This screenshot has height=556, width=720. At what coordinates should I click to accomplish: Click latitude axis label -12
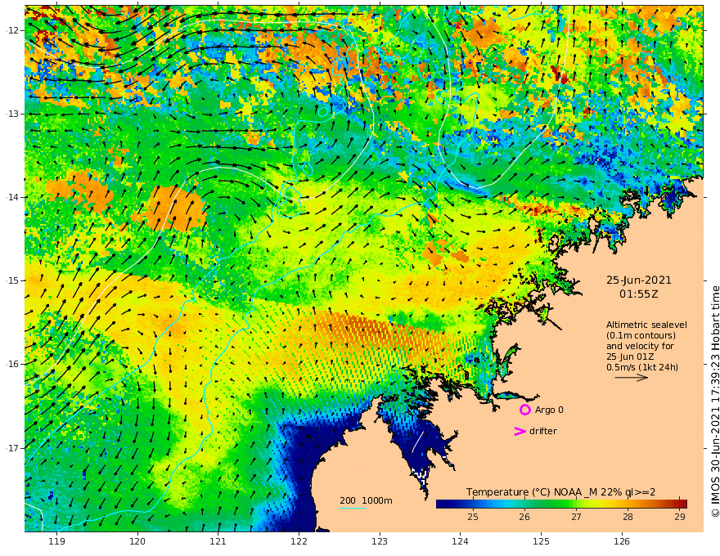11,30
